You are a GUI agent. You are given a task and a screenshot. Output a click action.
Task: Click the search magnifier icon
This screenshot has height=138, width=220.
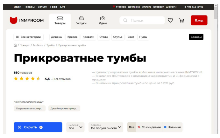point(125,20)
